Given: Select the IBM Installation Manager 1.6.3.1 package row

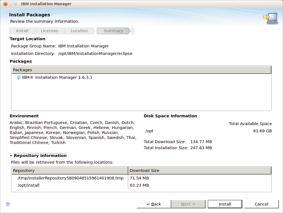Looking at the screenshot, I should (57, 78).
